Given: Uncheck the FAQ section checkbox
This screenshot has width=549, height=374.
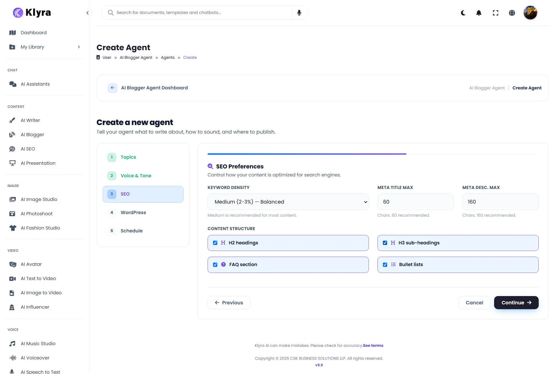Looking at the screenshot, I should 215,265.
